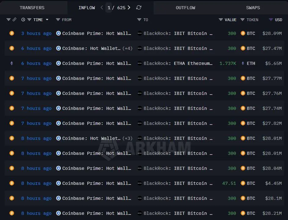The image size is (288, 220).
Task: Open the USD column filter
Action: (x=271, y=20)
